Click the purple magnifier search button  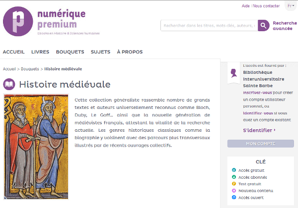click(263, 25)
